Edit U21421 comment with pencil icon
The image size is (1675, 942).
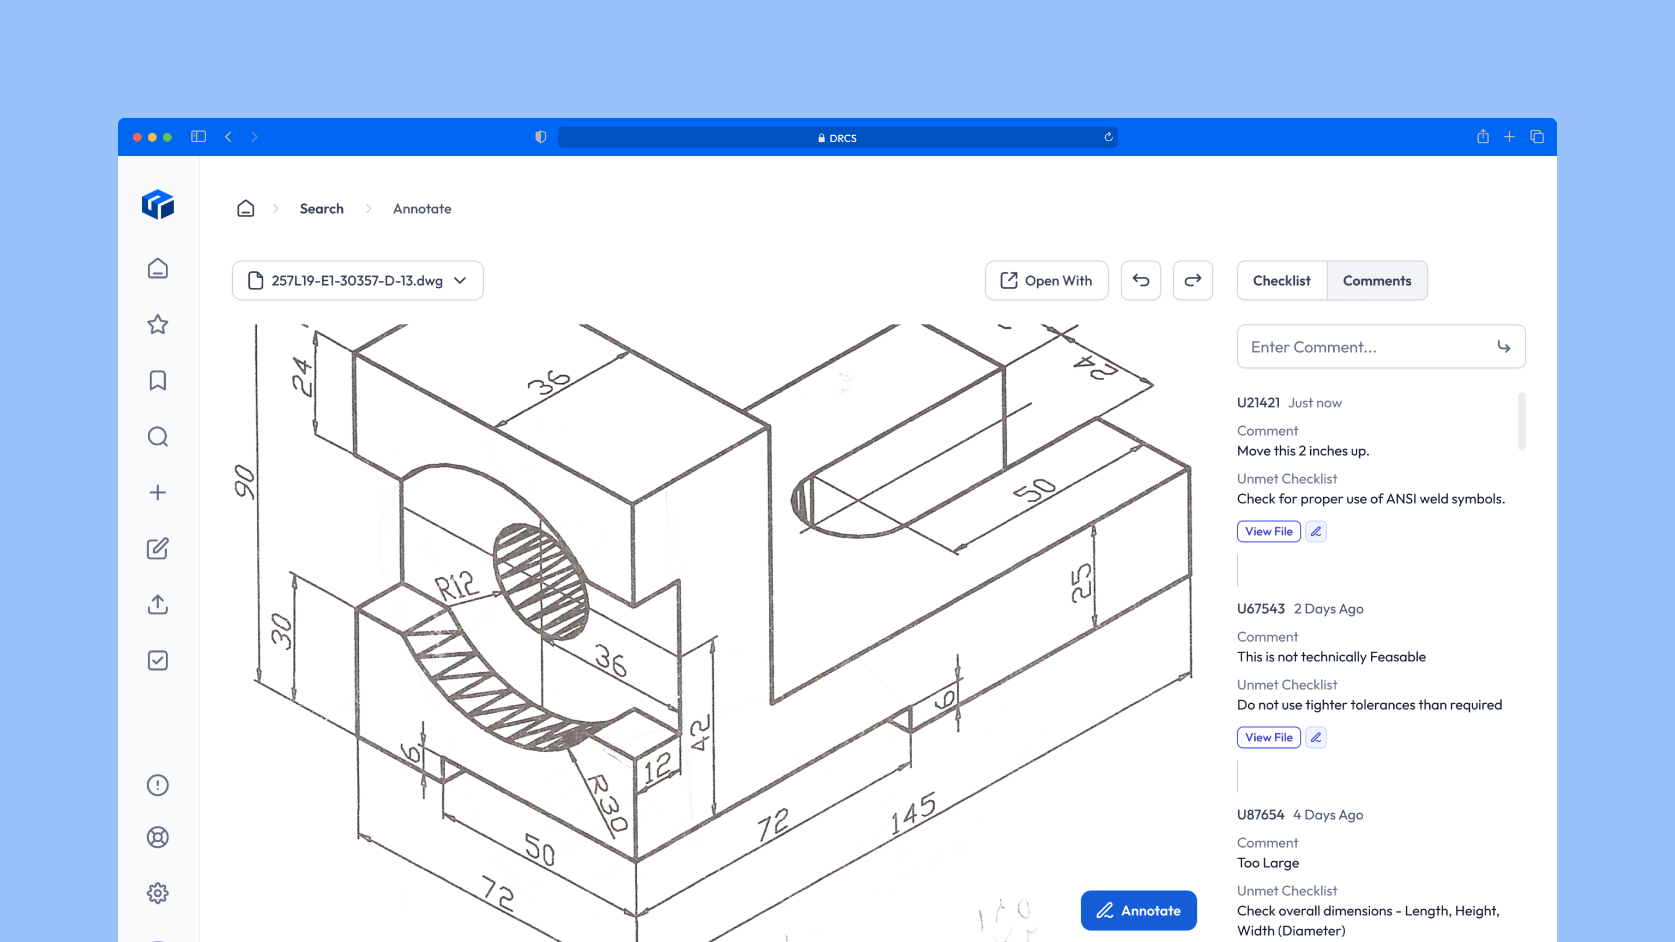1316,531
